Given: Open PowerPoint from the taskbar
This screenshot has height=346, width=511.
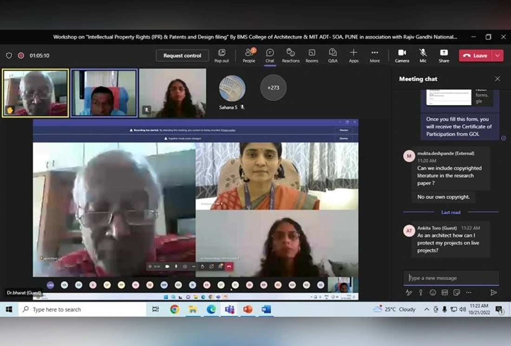Looking at the screenshot, I should pos(248,309).
